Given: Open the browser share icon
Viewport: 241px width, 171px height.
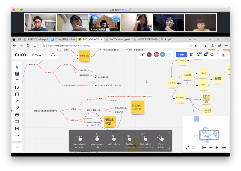Looking at the screenshot, I should click(220, 46).
